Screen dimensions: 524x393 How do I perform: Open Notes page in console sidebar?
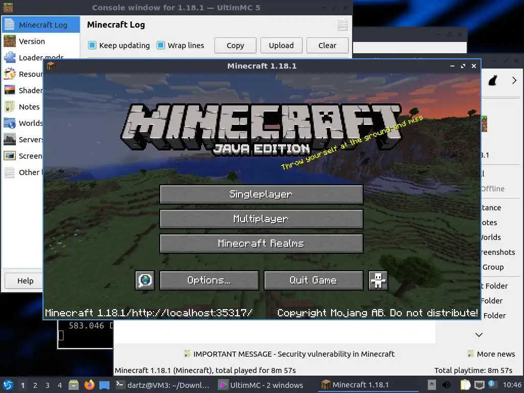coord(23,107)
